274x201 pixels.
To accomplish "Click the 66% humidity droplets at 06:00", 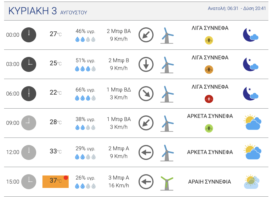I will coord(85,98).
